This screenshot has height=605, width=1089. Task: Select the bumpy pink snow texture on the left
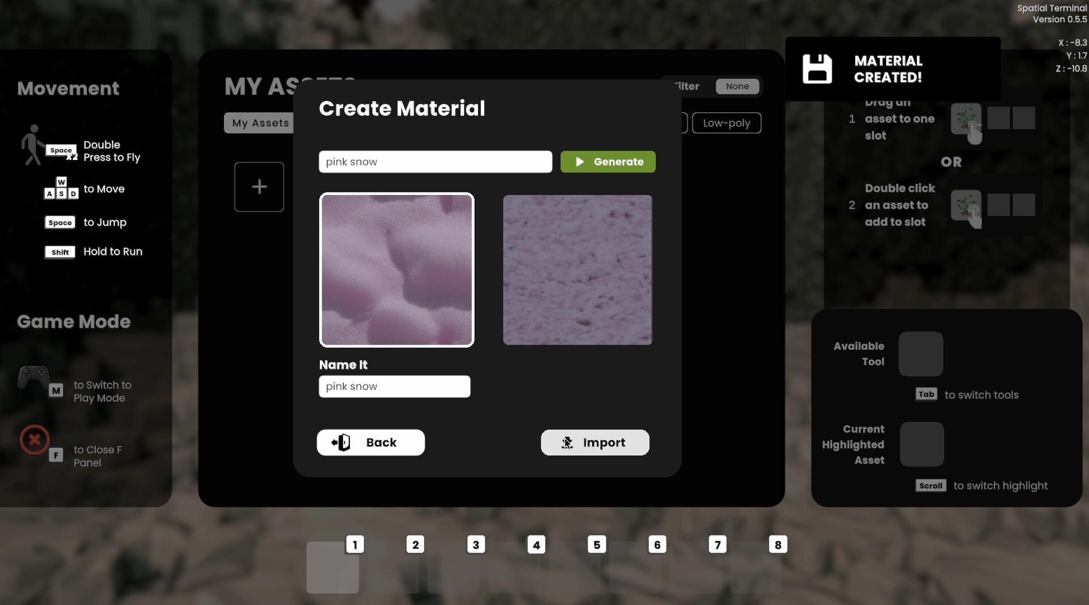(396, 270)
